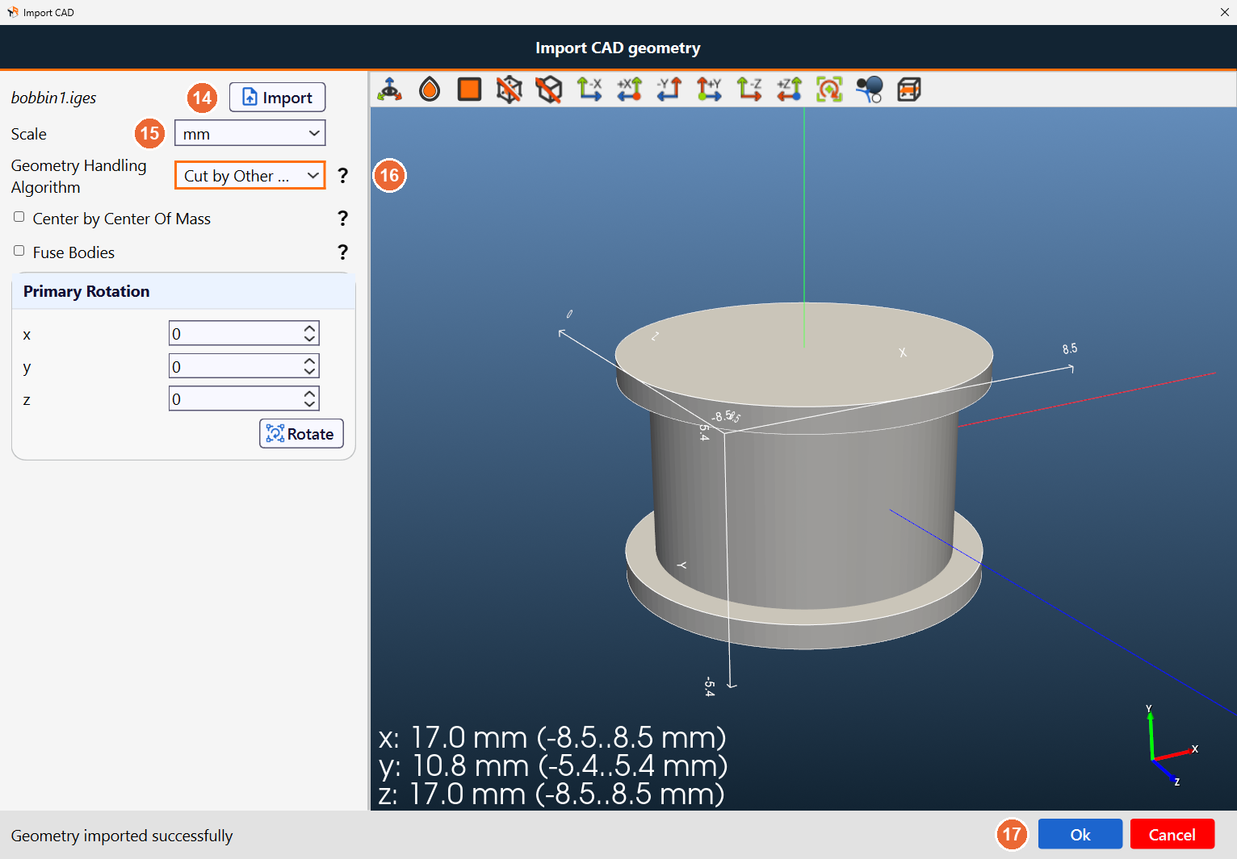Open the Scale units dropdown
This screenshot has height=859, width=1237.
(x=250, y=133)
